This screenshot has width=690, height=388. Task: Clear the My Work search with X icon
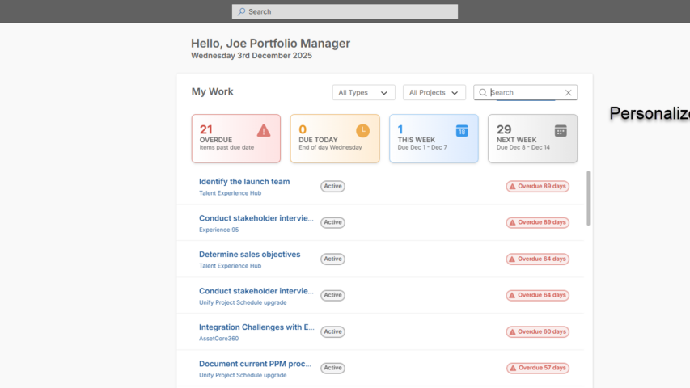click(568, 93)
